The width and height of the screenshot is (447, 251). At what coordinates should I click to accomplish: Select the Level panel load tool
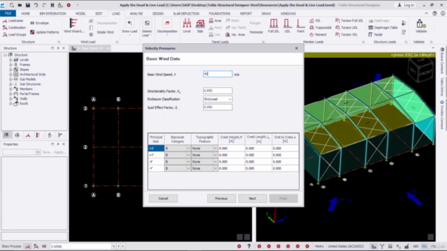186,26
